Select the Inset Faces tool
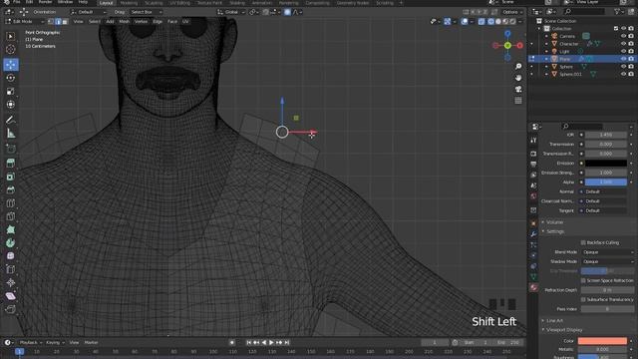Screen dimensions: 638x359 pos(11,177)
